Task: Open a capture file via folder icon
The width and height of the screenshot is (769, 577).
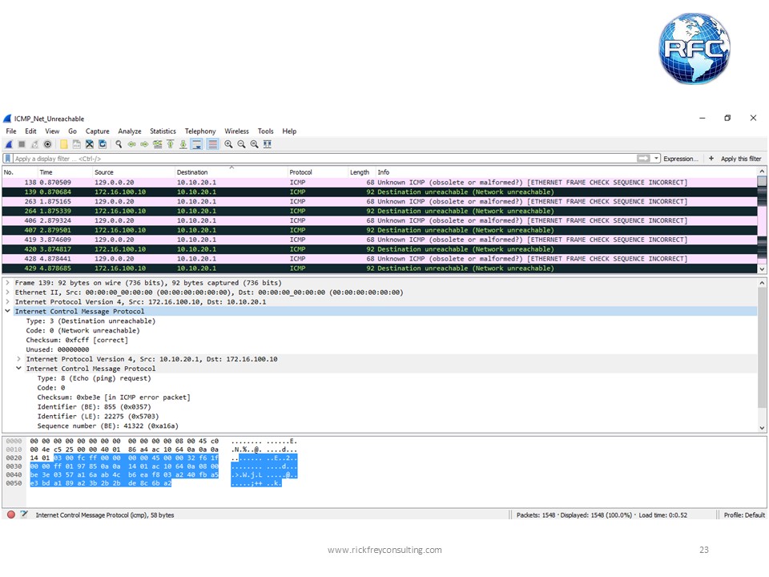Action: [x=64, y=144]
